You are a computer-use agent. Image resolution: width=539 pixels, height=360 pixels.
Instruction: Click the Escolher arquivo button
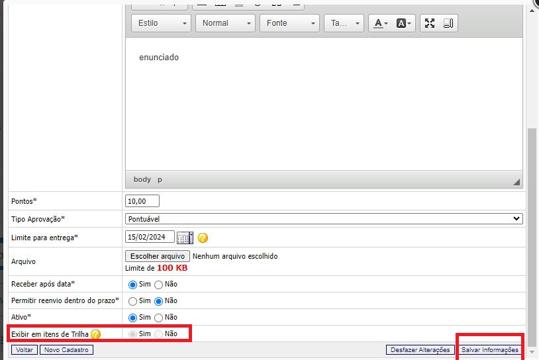point(158,256)
